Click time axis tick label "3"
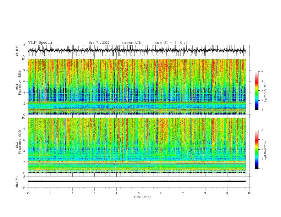The height and width of the screenshot is (217, 281). pyautogui.click(x=95, y=193)
